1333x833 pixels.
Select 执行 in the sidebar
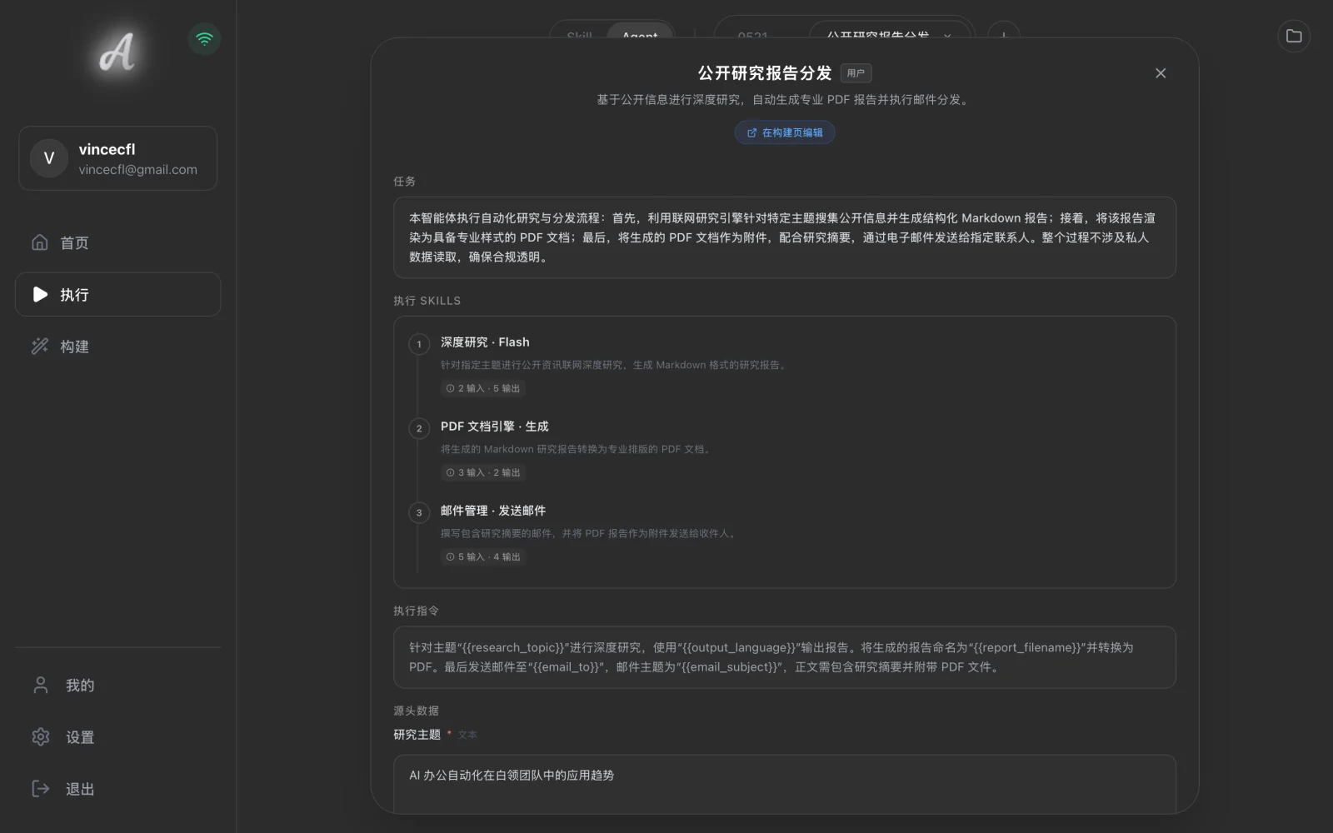click(x=117, y=294)
